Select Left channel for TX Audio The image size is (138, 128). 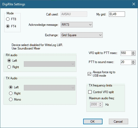[x=11, y=87]
